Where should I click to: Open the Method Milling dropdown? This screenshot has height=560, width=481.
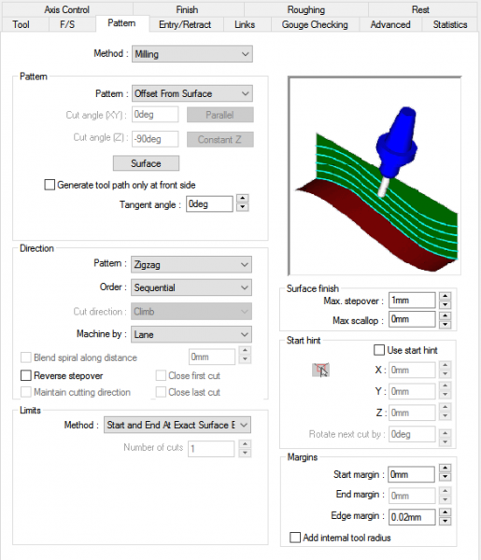coord(192,54)
